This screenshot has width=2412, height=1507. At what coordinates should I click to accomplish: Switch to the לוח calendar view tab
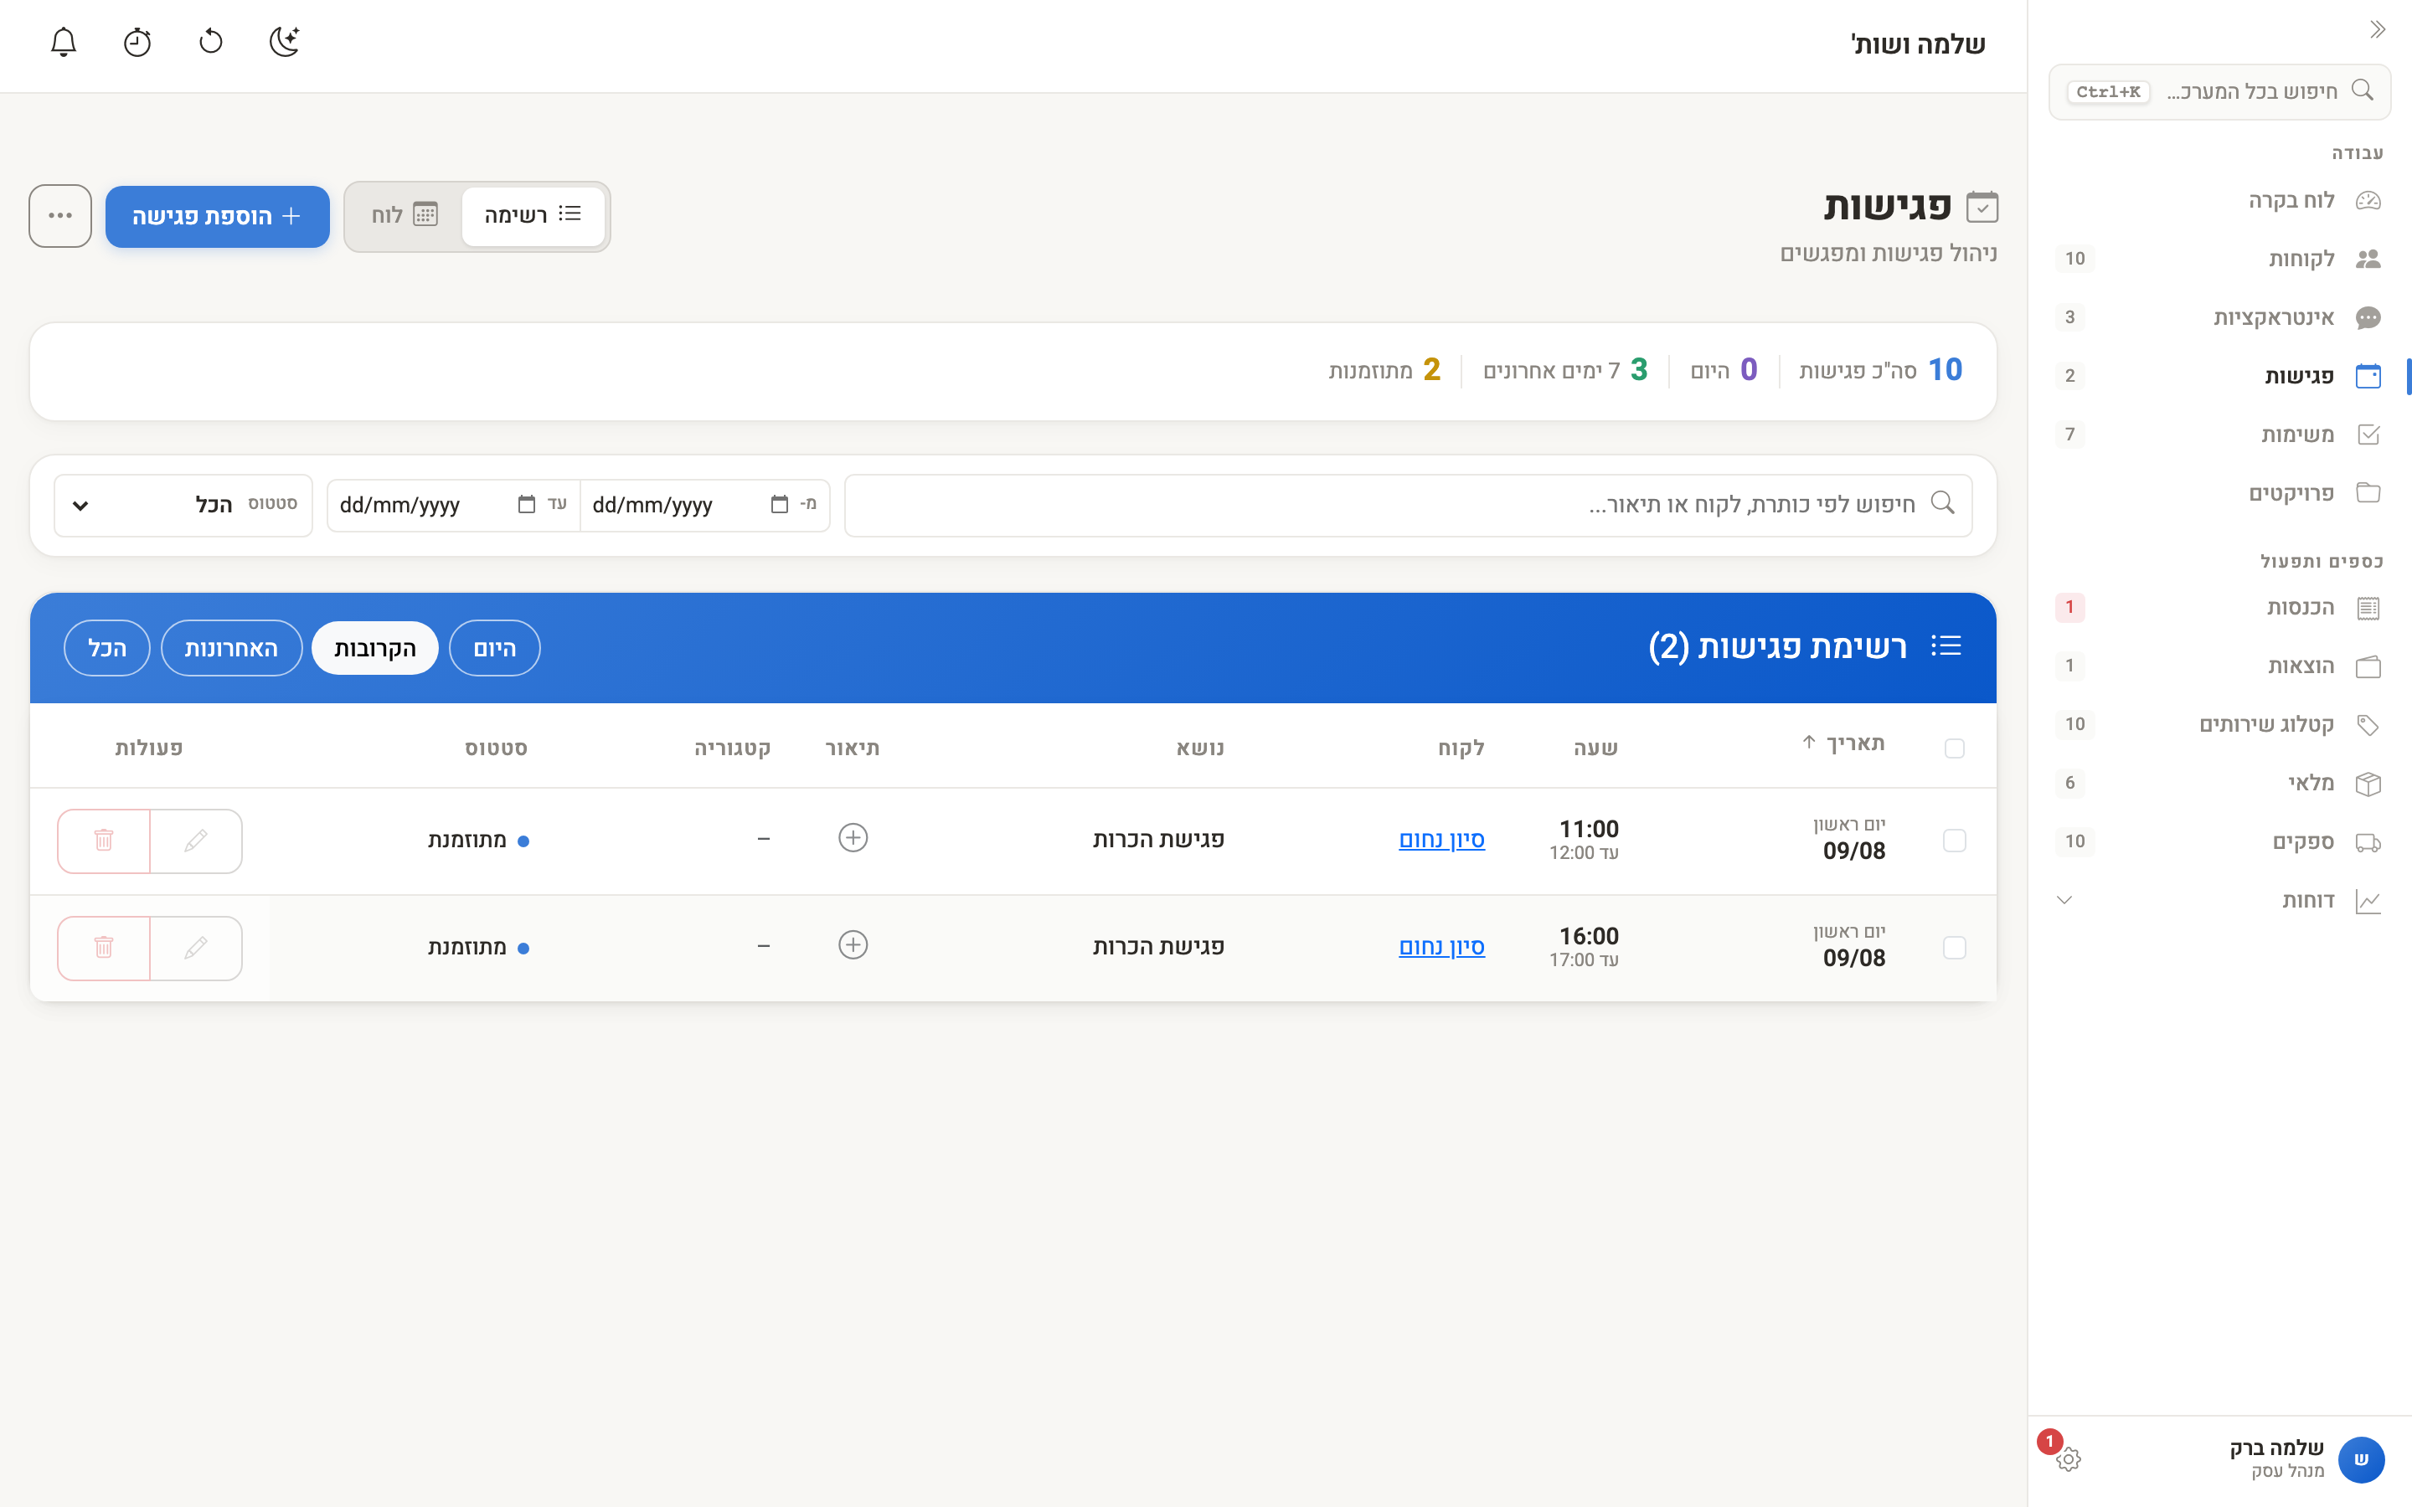[x=405, y=215]
